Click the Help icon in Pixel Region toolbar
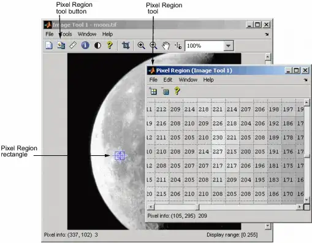 click(x=177, y=91)
